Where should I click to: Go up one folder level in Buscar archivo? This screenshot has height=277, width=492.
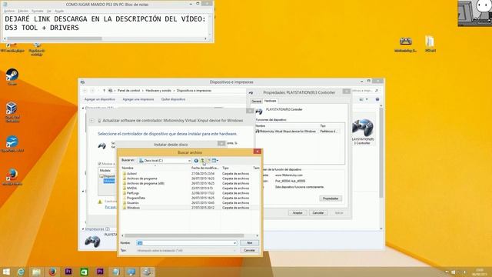[x=203, y=161]
